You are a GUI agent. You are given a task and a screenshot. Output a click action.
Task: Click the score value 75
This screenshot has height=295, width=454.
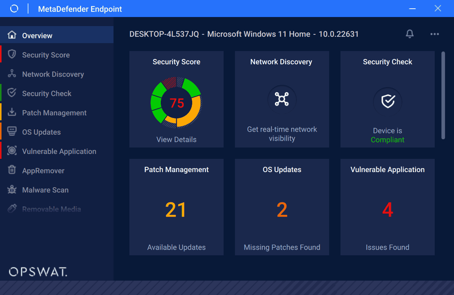177,102
